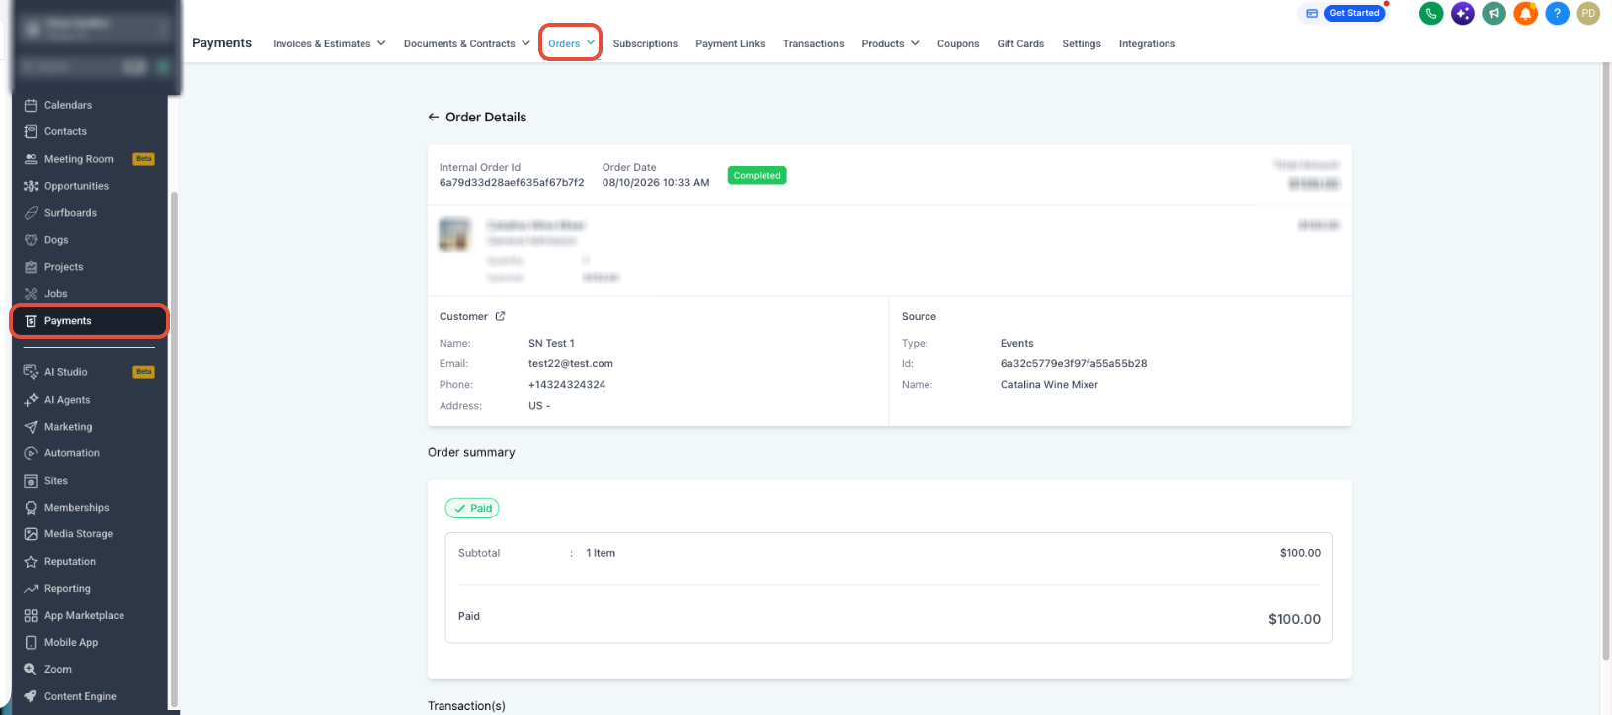The image size is (1612, 715).
Task: Open Automation in the sidebar
Action: click(72, 453)
